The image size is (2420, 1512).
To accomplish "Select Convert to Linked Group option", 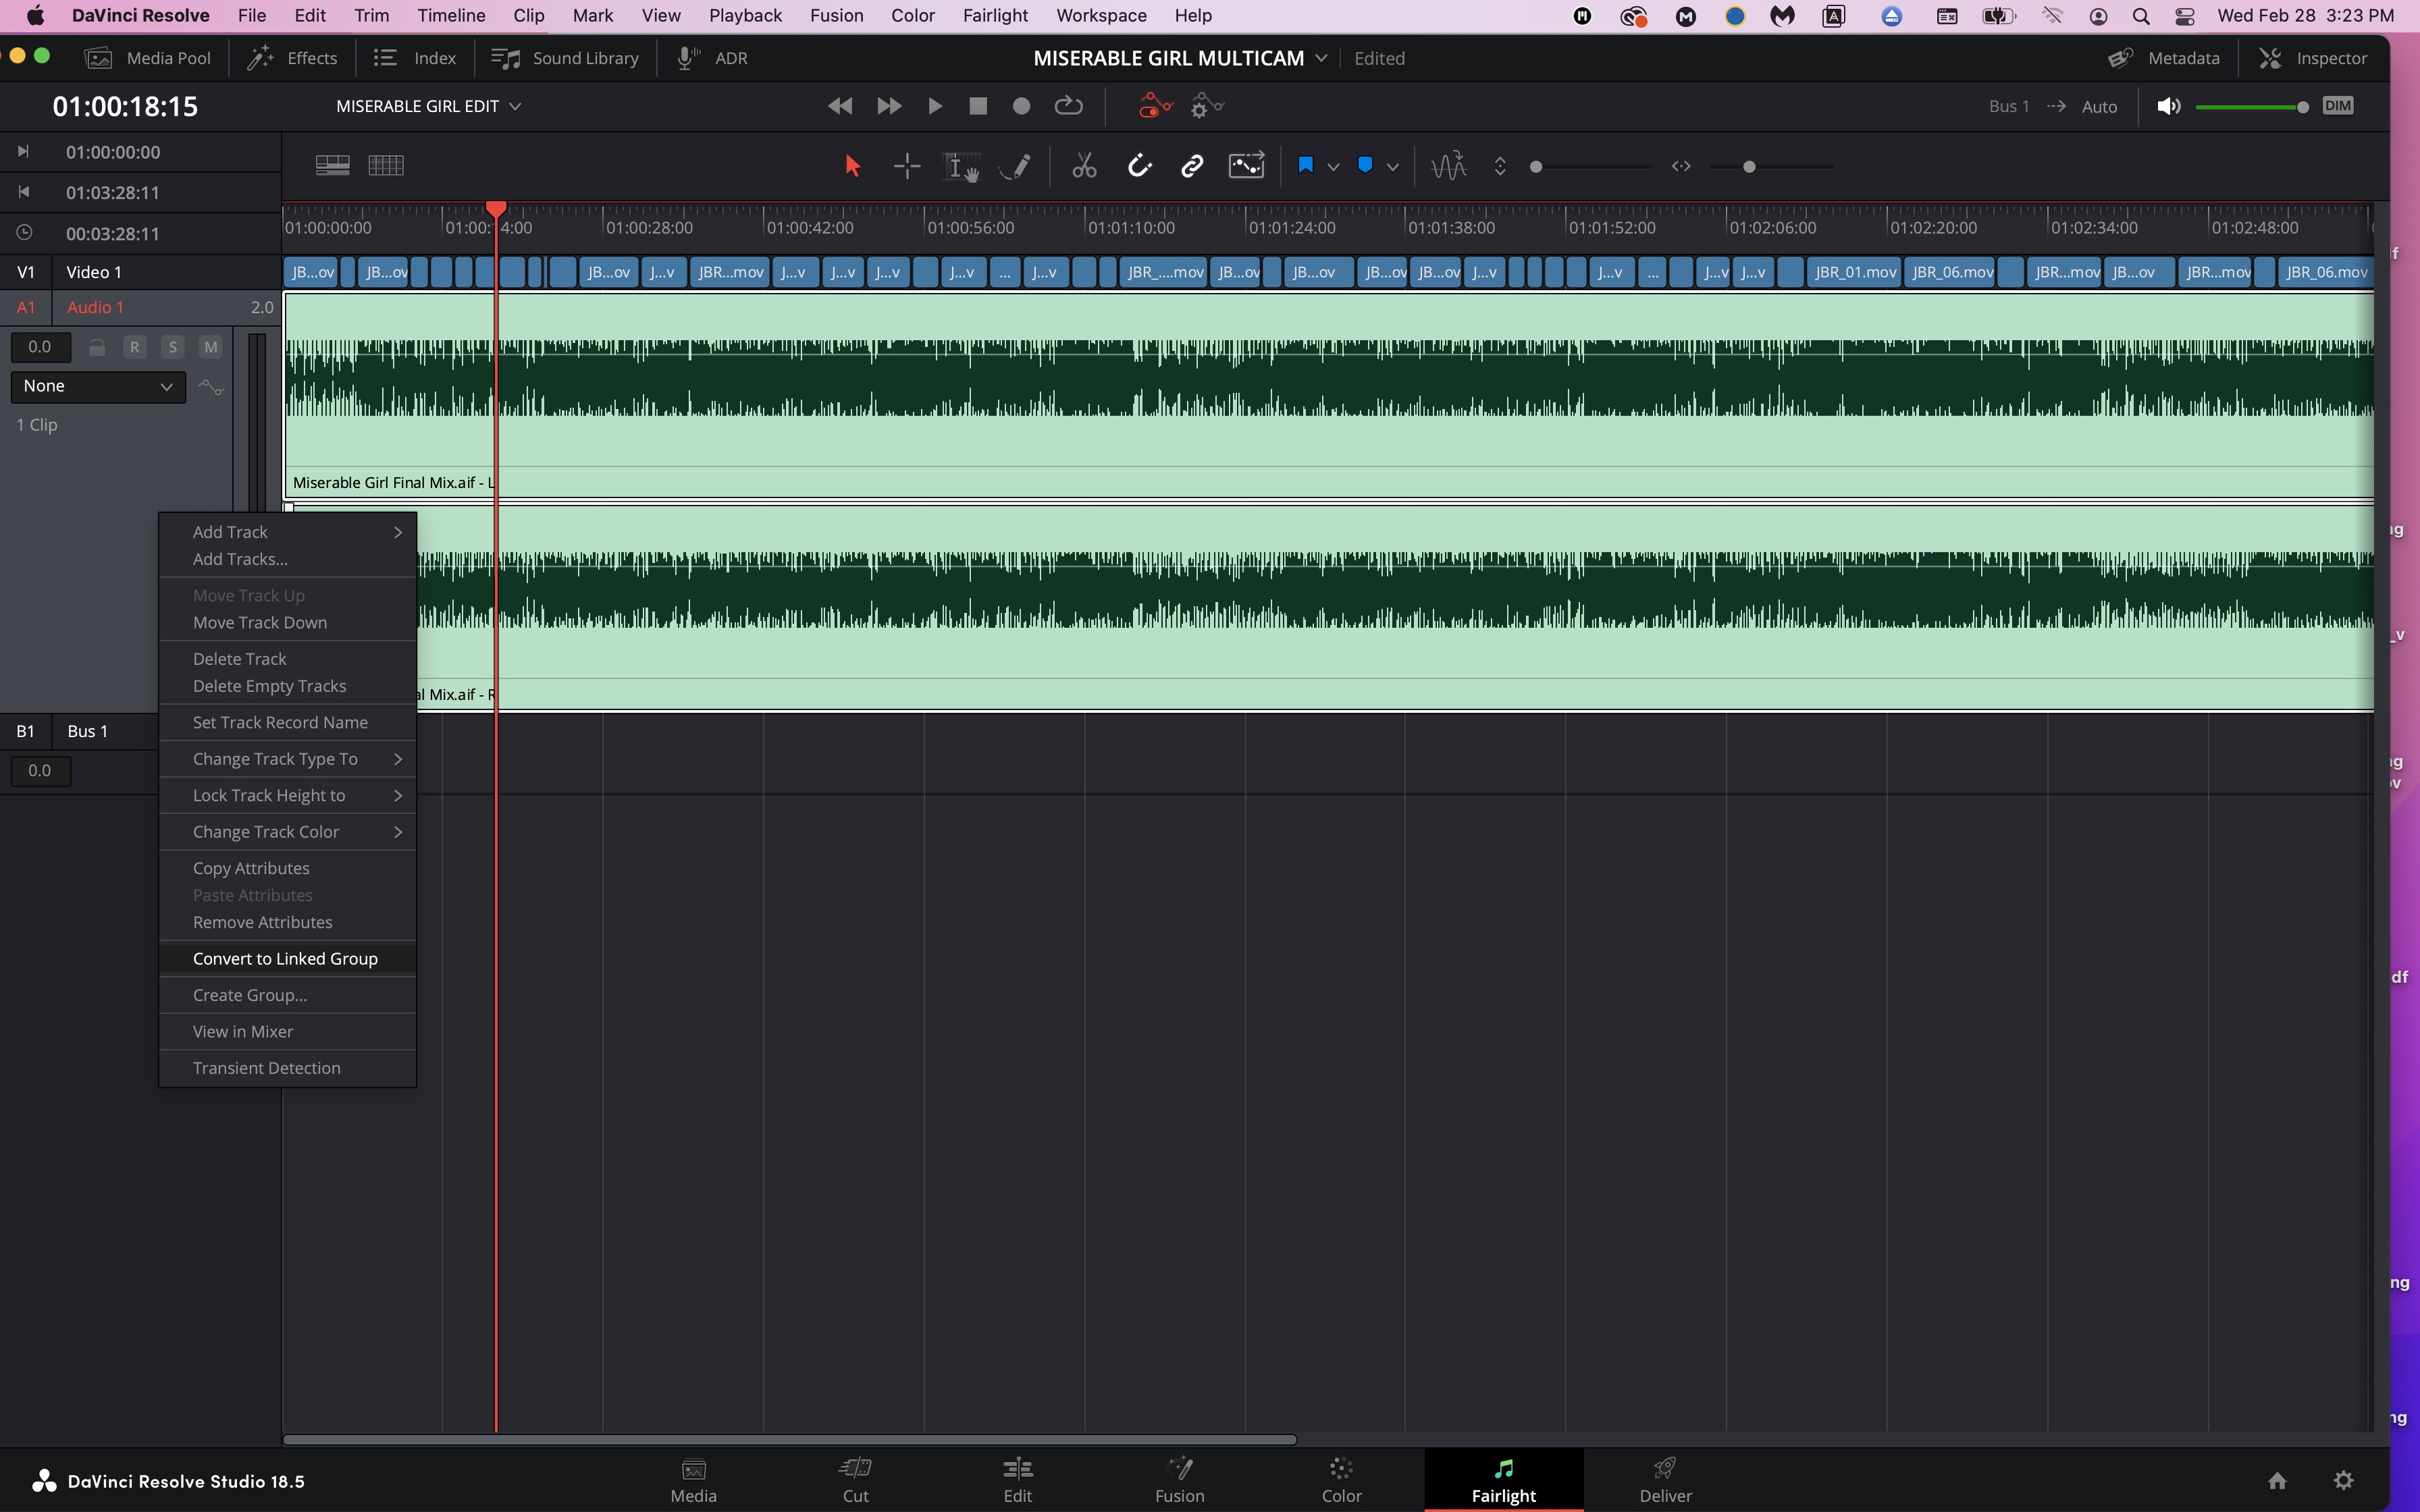I will pyautogui.click(x=284, y=956).
